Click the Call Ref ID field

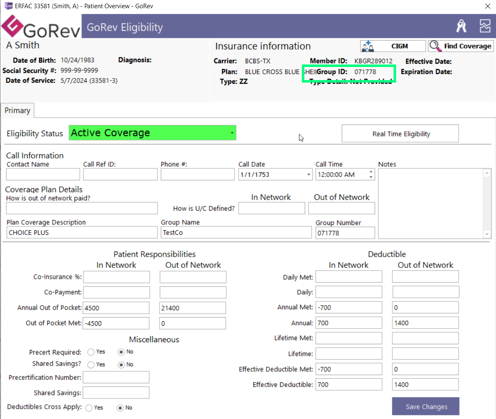(120, 175)
